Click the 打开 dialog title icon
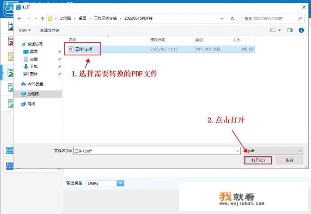The height and width of the screenshot is (214, 311). point(18,7)
